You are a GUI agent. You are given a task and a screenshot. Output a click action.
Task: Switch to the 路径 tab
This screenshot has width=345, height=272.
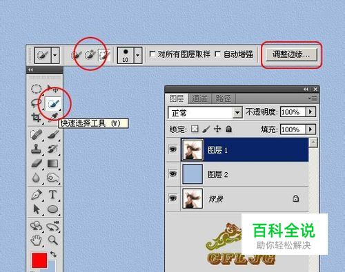[x=223, y=98]
